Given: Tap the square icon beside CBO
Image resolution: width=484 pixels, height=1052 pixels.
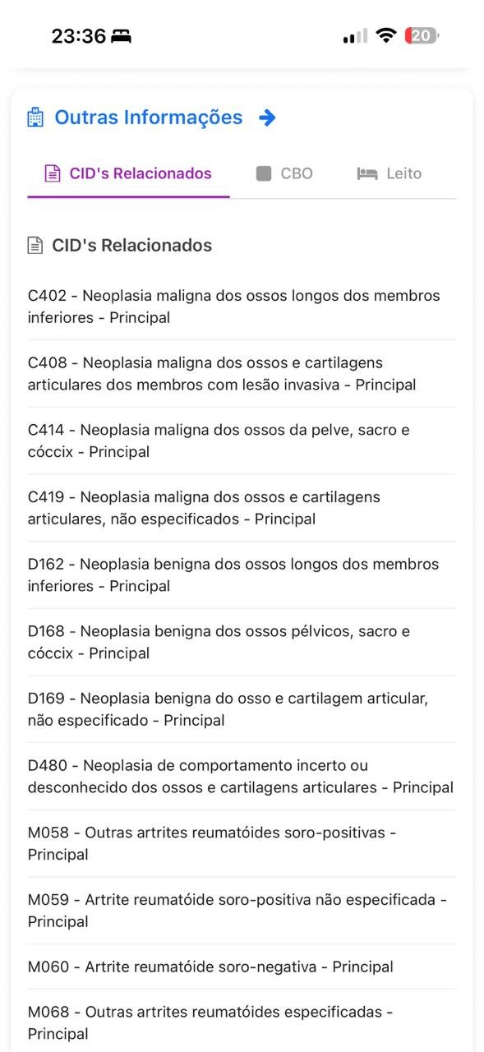Looking at the screenshot, I should (265, 173).
